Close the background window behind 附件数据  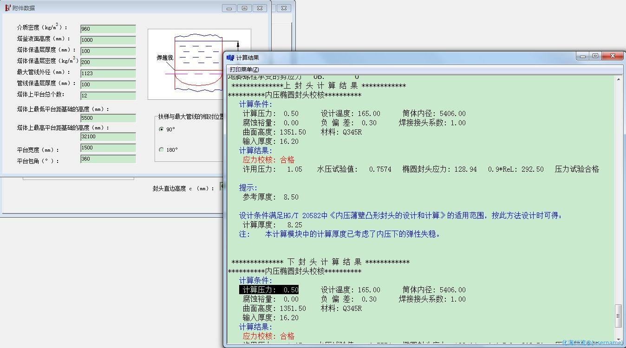tap(284, 8)
